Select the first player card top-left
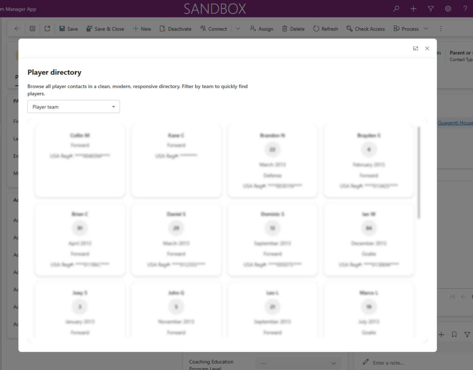The height and width of the screenshot is (370, 473). click(80, 161)
